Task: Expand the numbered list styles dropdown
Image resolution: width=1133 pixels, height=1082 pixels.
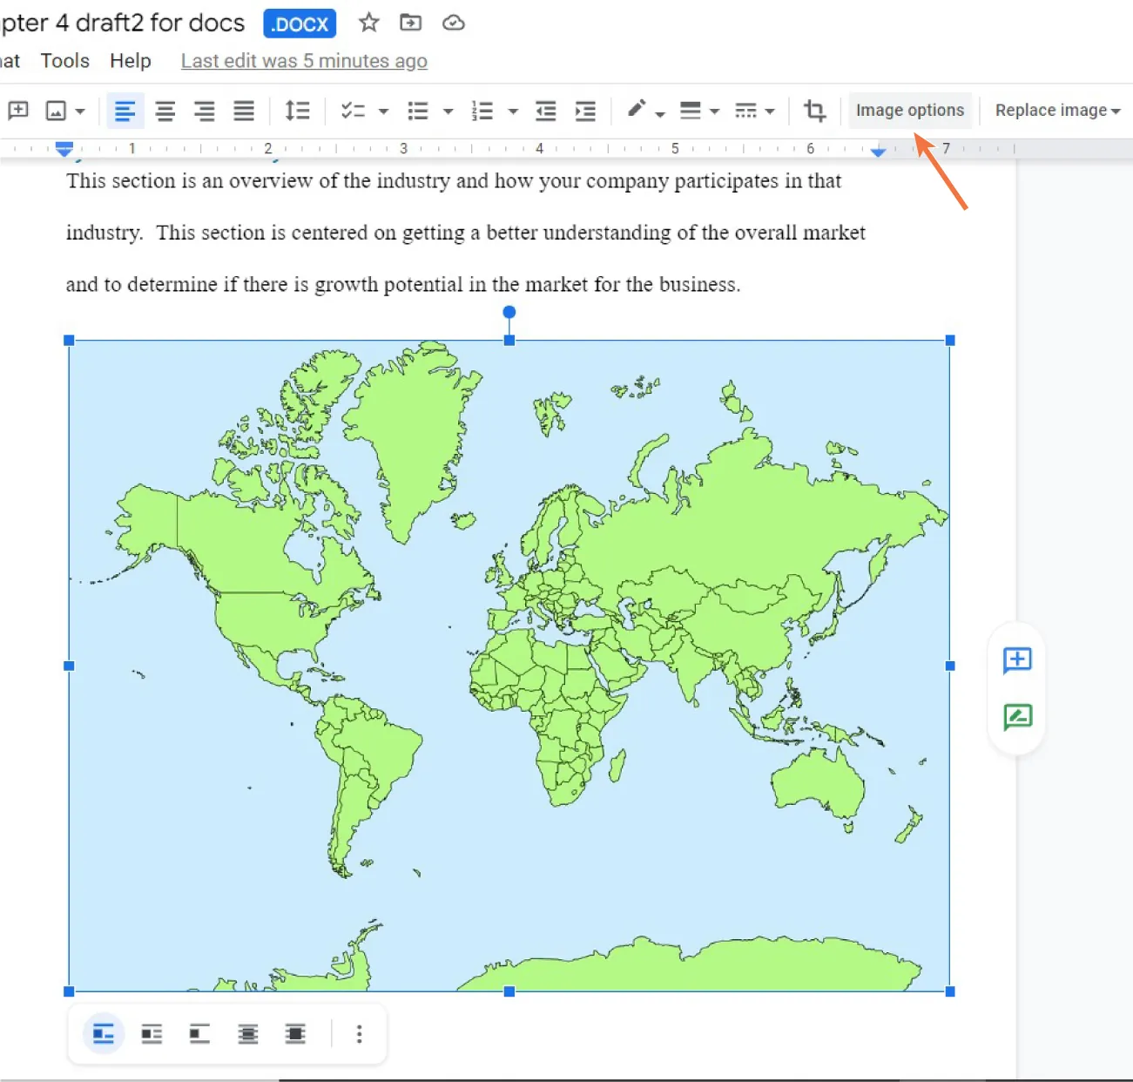Action: (x=513, y=111)
